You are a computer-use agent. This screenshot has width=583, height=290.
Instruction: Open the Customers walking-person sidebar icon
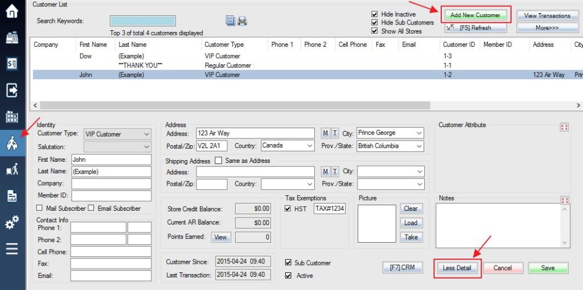click(x=13, y=144)
